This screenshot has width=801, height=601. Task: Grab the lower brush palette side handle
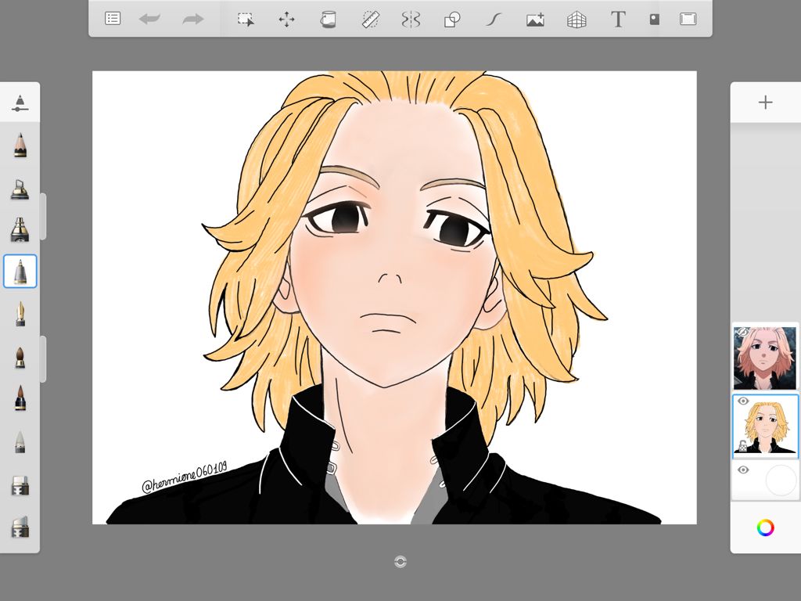(44, 358)
